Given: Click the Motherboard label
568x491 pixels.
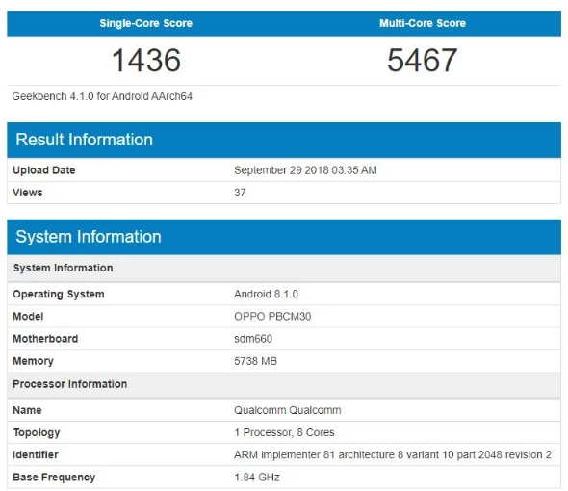Looking at the screenshot, I should click(x=45, y=339).
